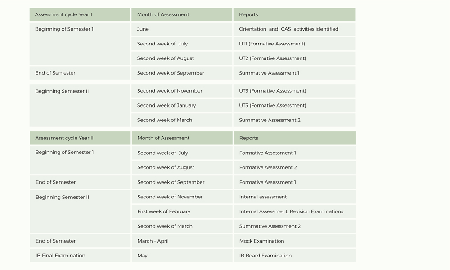This screenshot has width=450, height=270.
Task: Click the 'June' month cell
Action: 182,29
